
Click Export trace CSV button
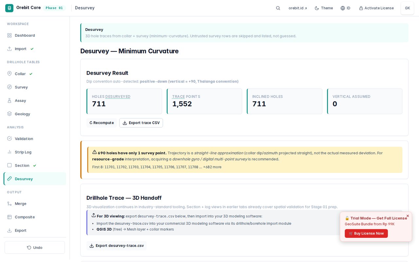141,123
